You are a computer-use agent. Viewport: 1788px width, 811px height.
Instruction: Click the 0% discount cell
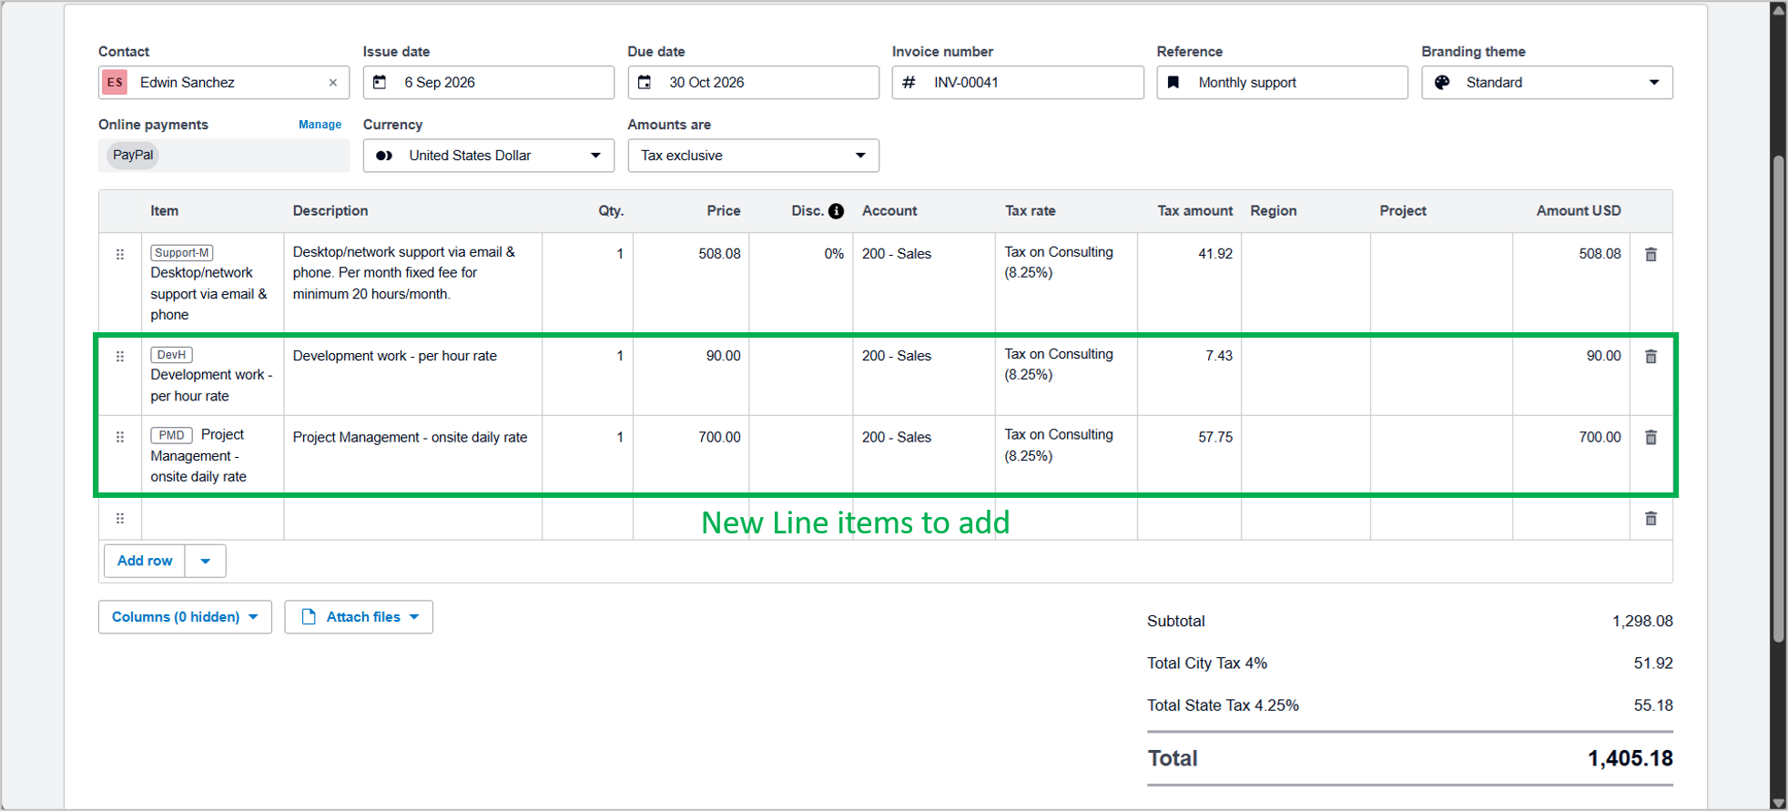801,283
